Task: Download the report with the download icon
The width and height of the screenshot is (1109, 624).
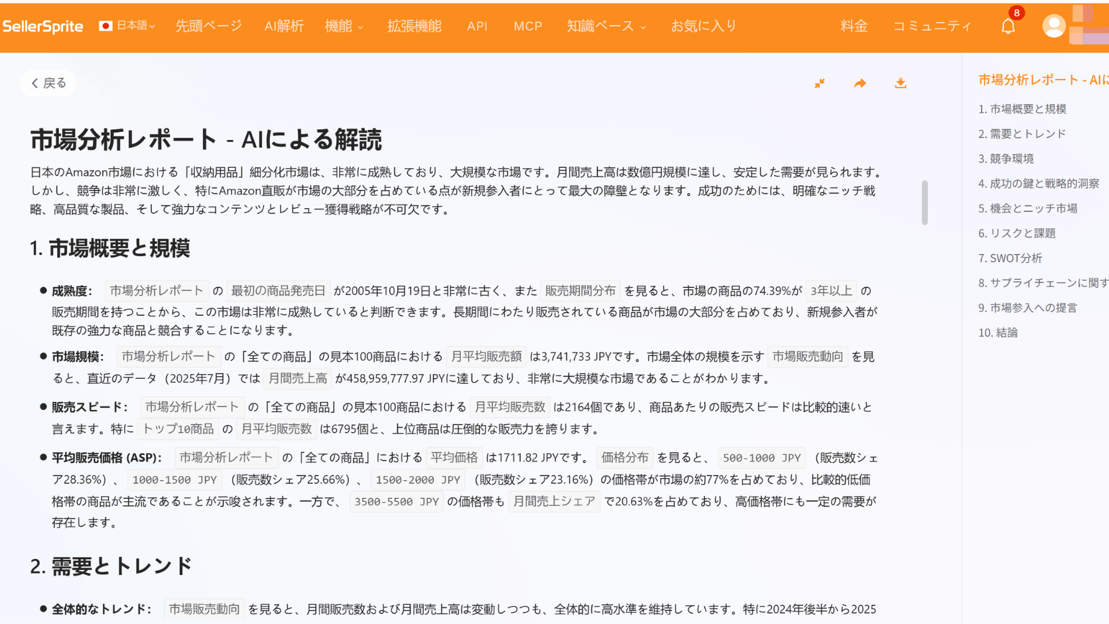Action: coord(900,83)
